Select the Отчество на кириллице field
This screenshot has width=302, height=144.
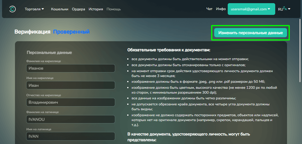point(70,102)
